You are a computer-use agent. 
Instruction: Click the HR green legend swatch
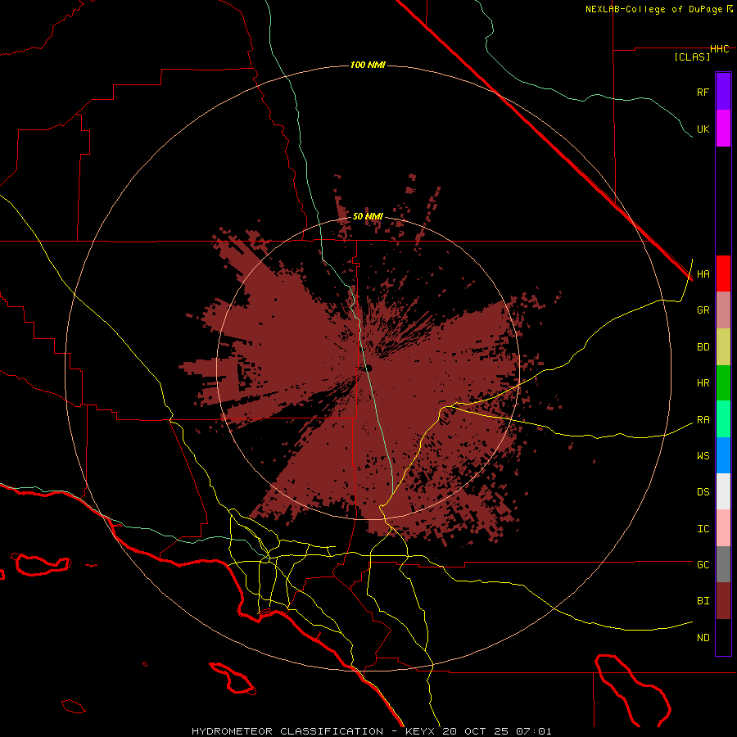coord(723,383)
